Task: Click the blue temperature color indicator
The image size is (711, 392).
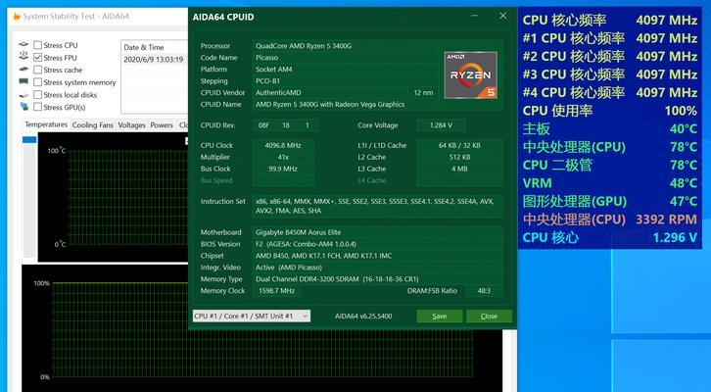Action: pyautogui.click(x=29, y=140)
